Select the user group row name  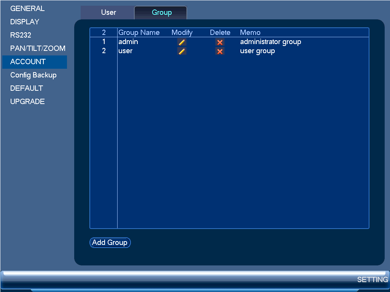[x=125, y=51]
